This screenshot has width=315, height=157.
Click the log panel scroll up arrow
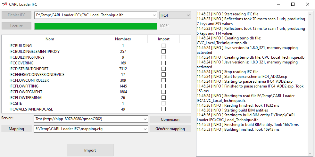[x=309, y=14]
